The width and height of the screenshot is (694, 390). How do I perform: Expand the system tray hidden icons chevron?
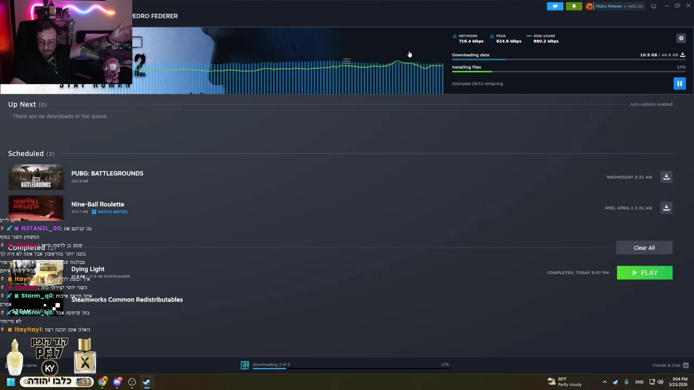pos(605,382)
